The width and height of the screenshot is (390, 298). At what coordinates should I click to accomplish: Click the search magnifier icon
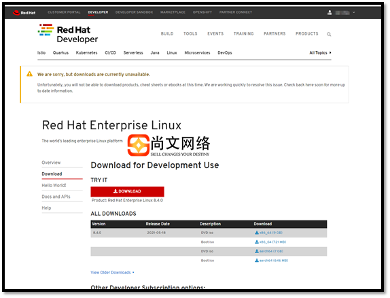point(329,35)
